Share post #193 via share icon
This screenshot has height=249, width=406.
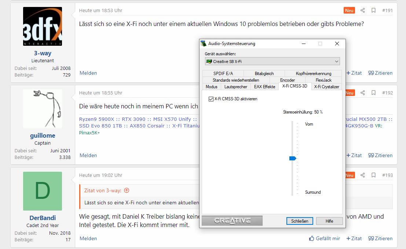tap(362, 175)
